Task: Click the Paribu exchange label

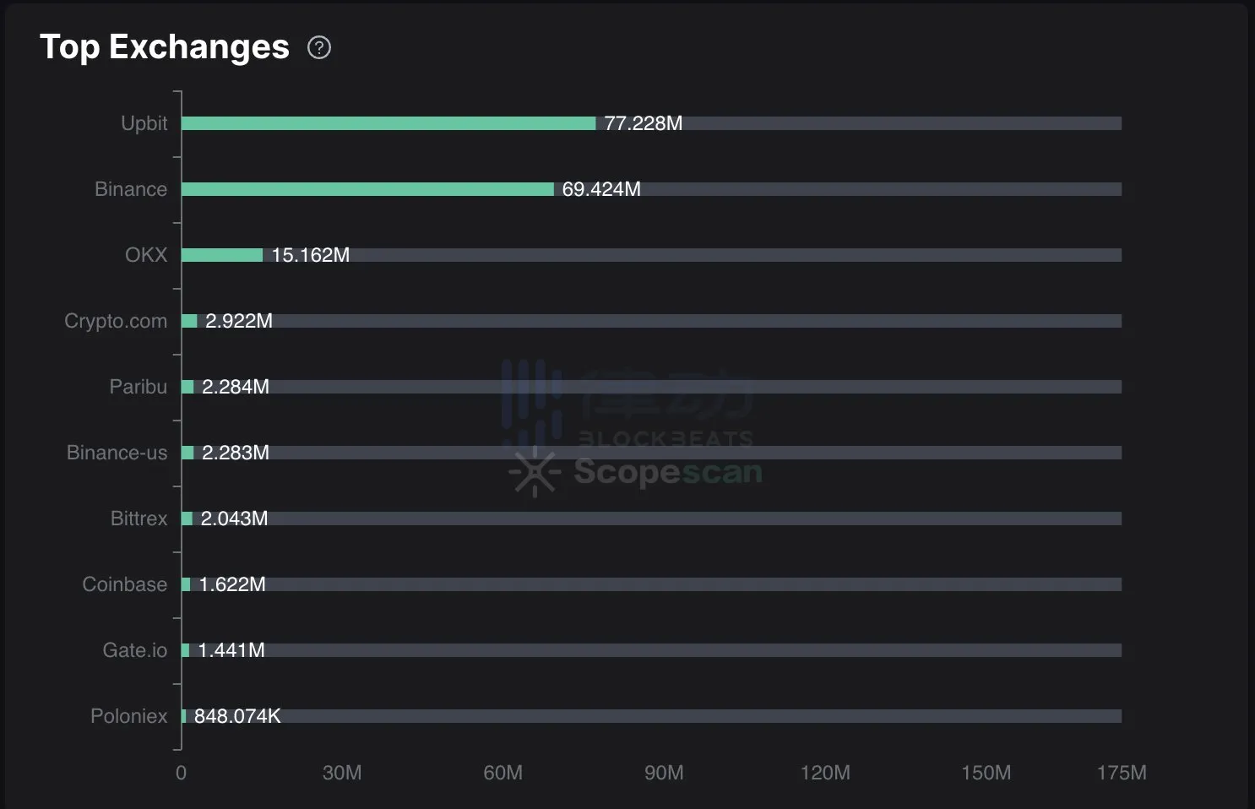Action: (139, 387)
